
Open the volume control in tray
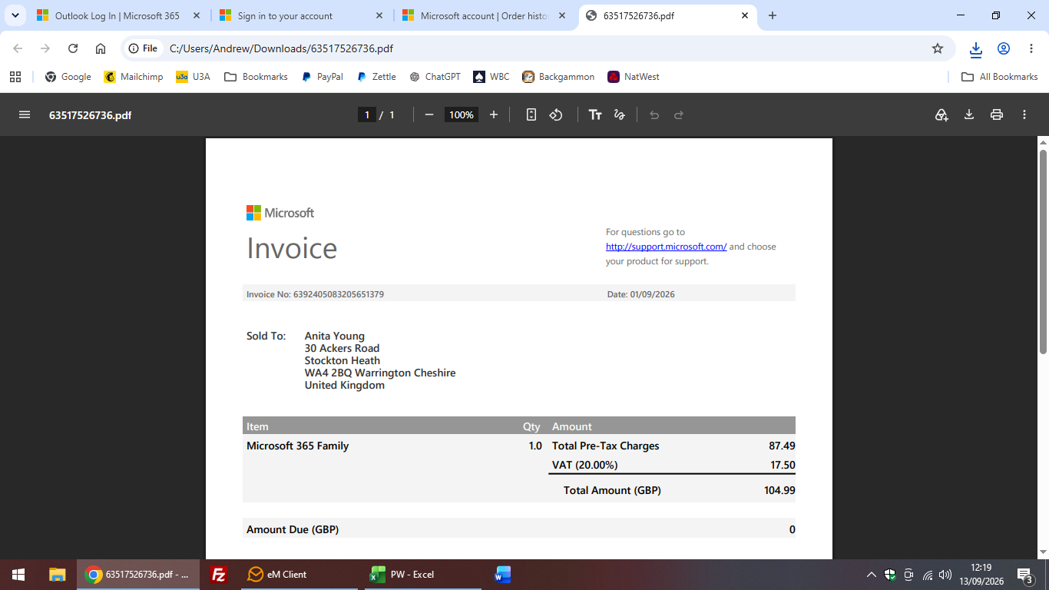tap(945, 575)
